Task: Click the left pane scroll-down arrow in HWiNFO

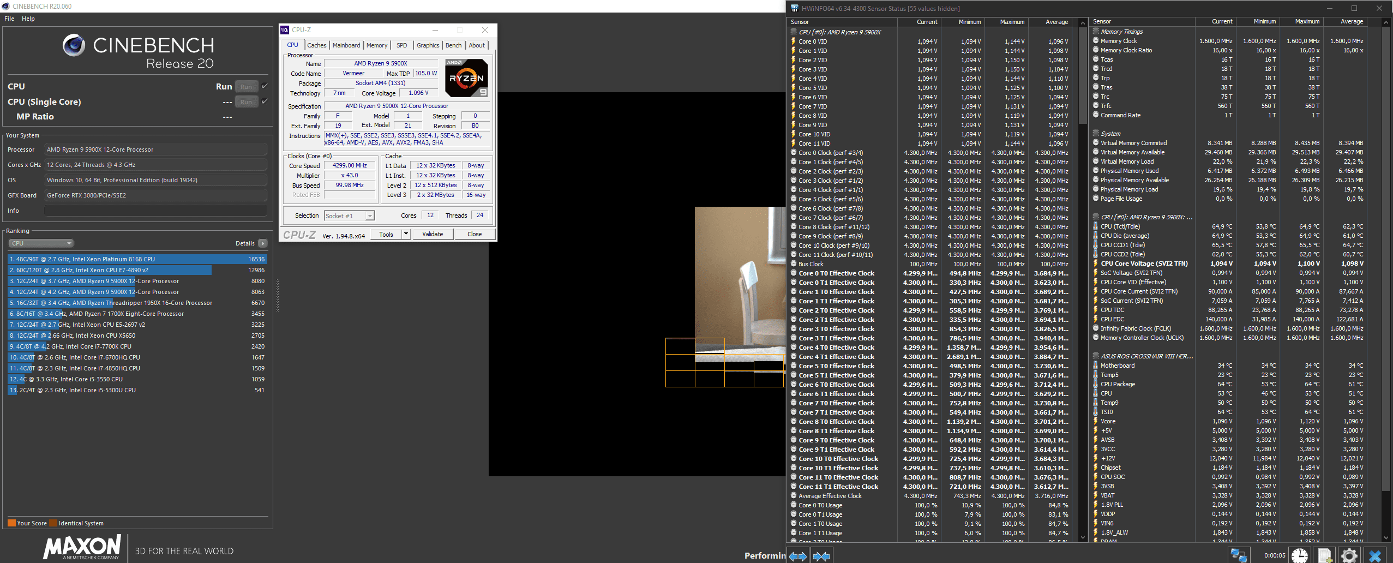Action: point(1083,537)
